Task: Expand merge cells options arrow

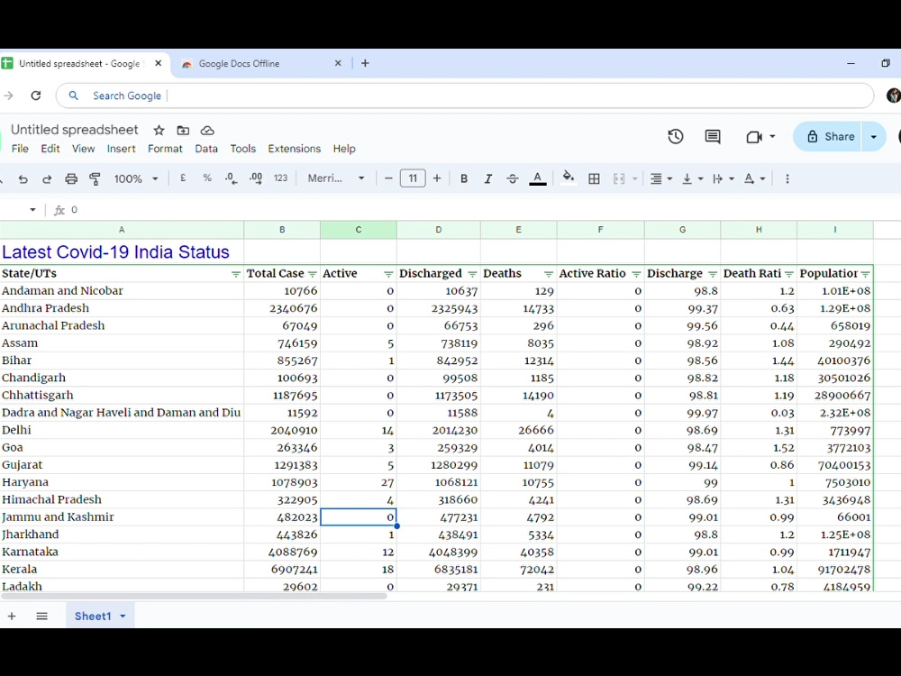Action: tap(635, 178)
